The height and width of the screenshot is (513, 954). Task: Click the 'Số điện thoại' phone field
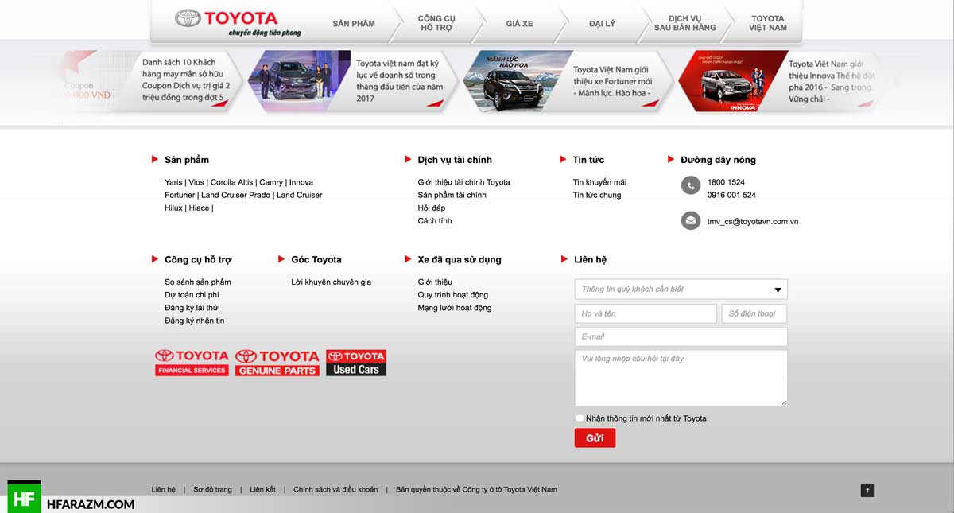pyautogui.click(x=754, y=313)
